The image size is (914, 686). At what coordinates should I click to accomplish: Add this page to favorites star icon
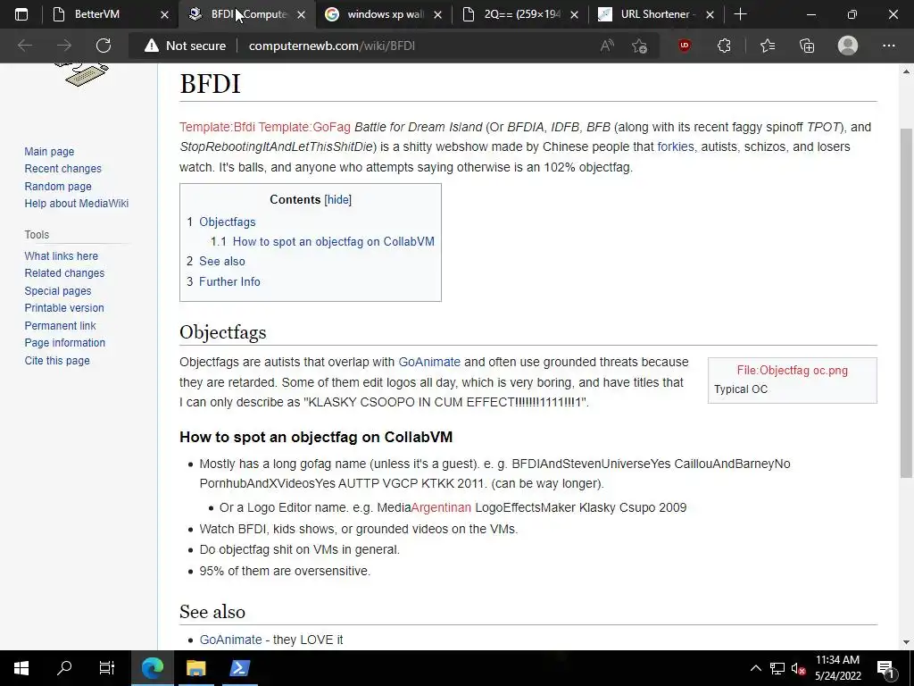coord(639,46)
